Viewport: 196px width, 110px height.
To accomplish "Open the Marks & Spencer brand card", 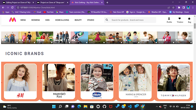I will point(135,82).
